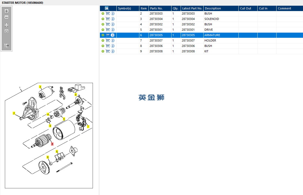Select callout 7 on brush holder in diagram
Image resolution: width=303 pixels, height=195 pixels.
[x=88, y=127]
